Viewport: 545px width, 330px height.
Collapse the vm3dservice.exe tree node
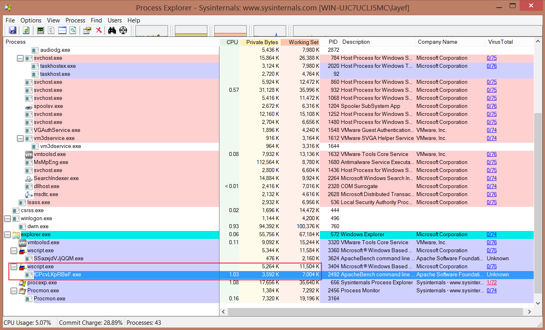pos(20,138)
